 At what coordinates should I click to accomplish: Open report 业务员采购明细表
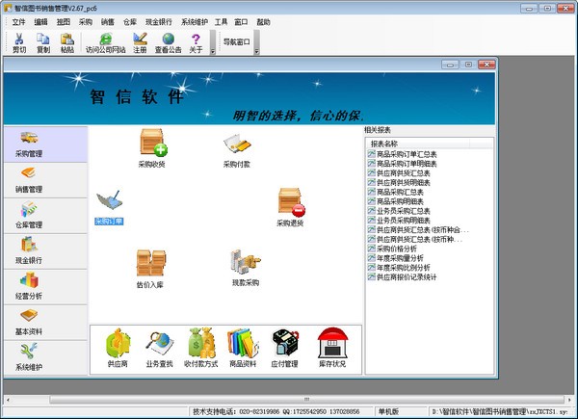coord(404,221)
